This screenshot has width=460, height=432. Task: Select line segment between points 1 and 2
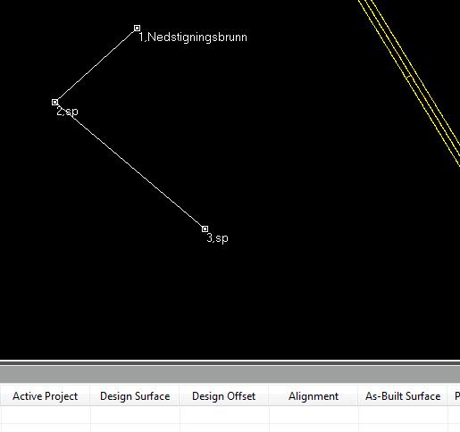point(96,65)
